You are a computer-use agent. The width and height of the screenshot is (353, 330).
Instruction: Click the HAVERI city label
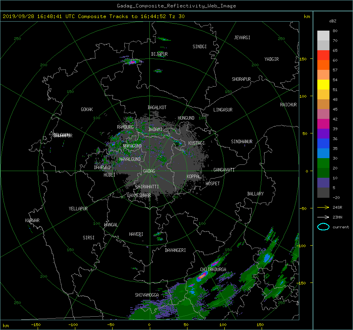pyautogui.click(x=136, y=234)
